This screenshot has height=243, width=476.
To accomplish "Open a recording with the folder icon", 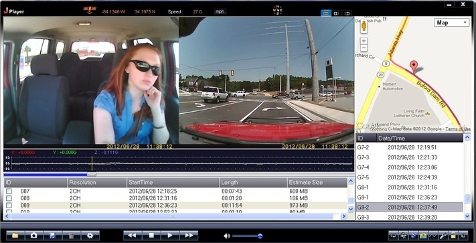I will (x=15, y=236).
